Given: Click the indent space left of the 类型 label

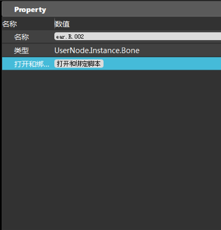Looking at the screenshot, I should coord(8,51).
